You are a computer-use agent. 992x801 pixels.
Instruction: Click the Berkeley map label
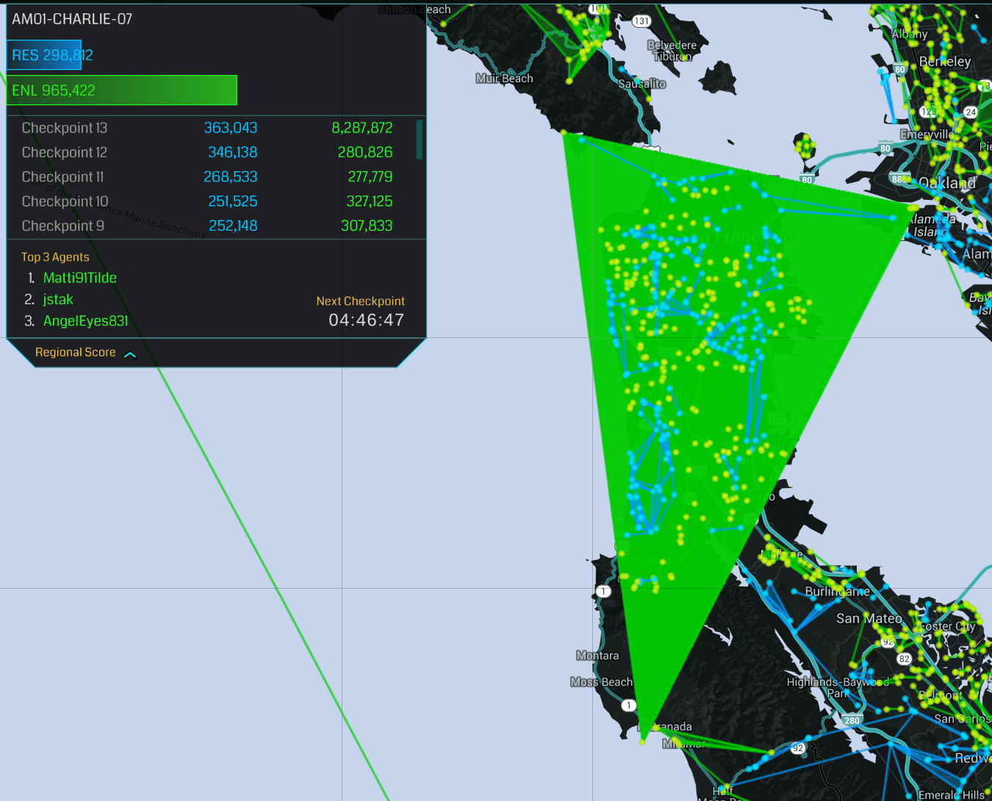point(945,62)
